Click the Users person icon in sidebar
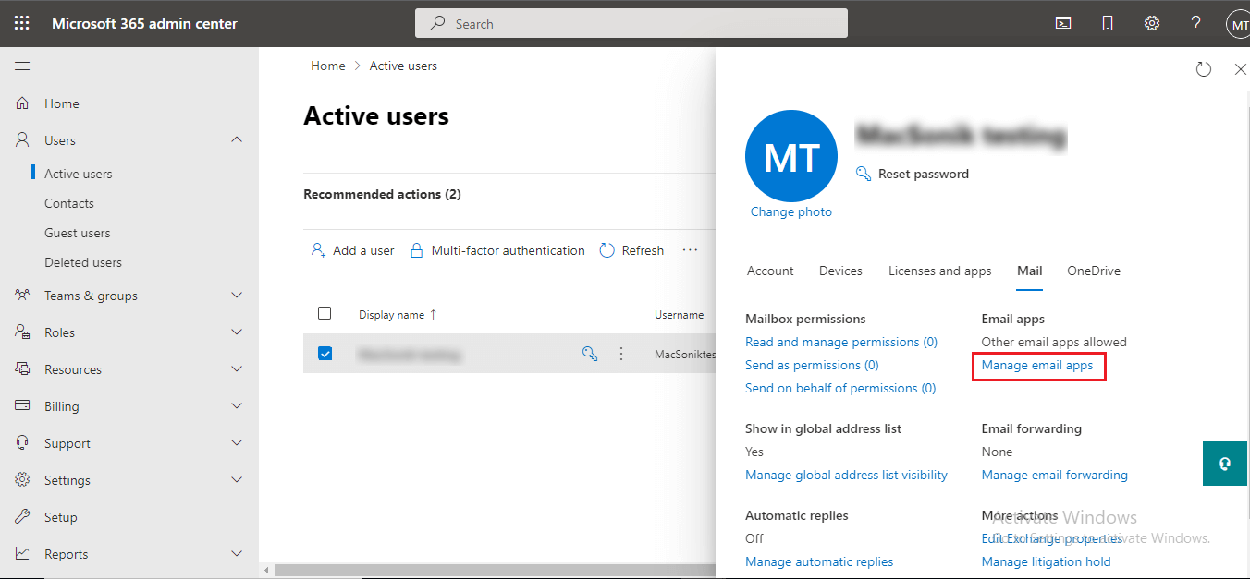The image size is (1250, 579). click(22, 140)
